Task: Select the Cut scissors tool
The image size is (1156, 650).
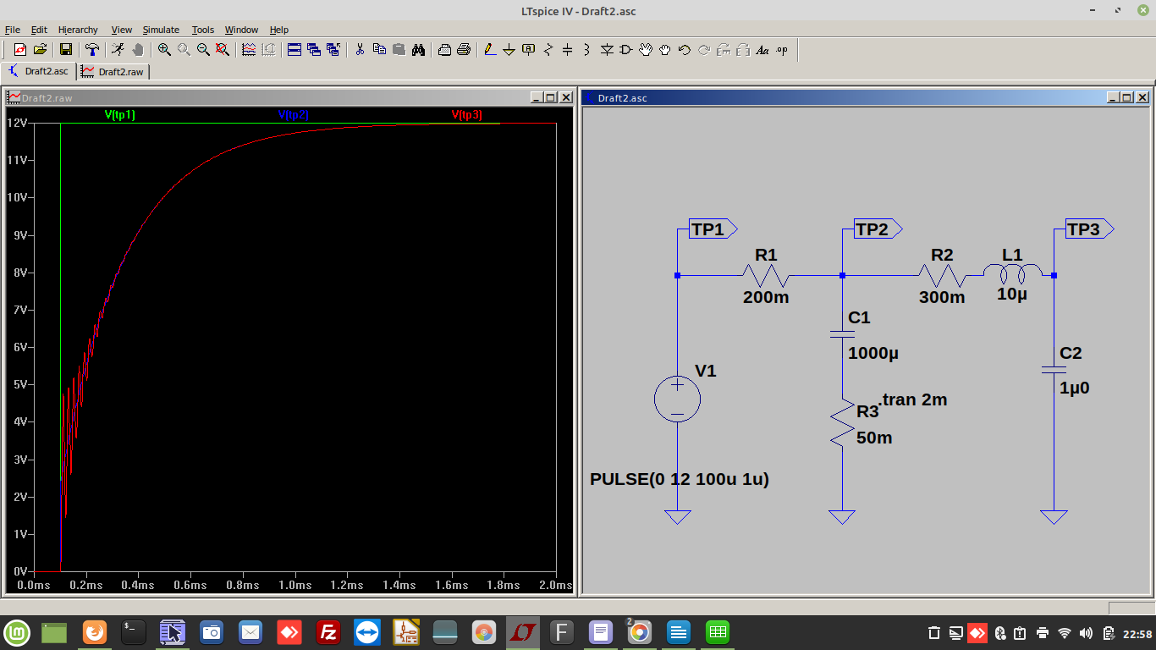Action: coord(360,50)
